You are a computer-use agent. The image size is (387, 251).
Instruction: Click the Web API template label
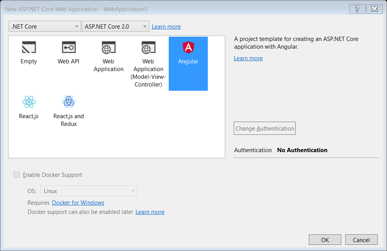tap(68, 61)
